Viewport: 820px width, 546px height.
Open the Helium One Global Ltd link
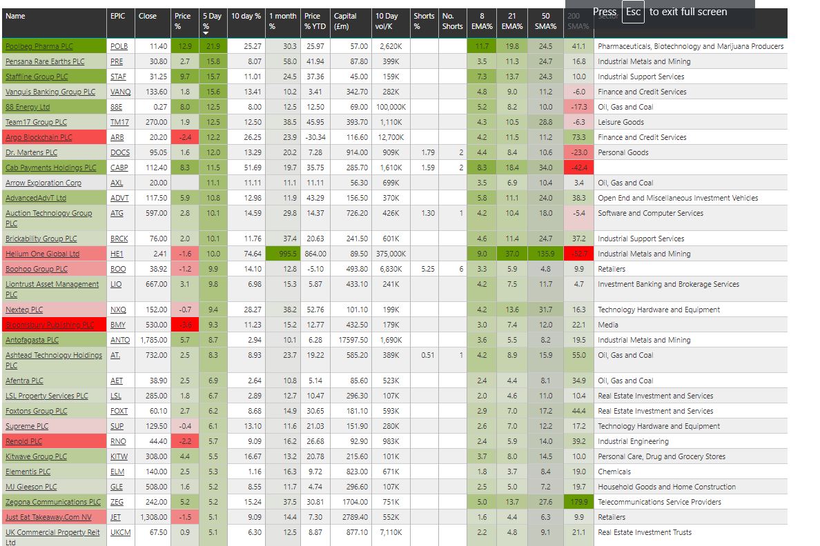42,254
